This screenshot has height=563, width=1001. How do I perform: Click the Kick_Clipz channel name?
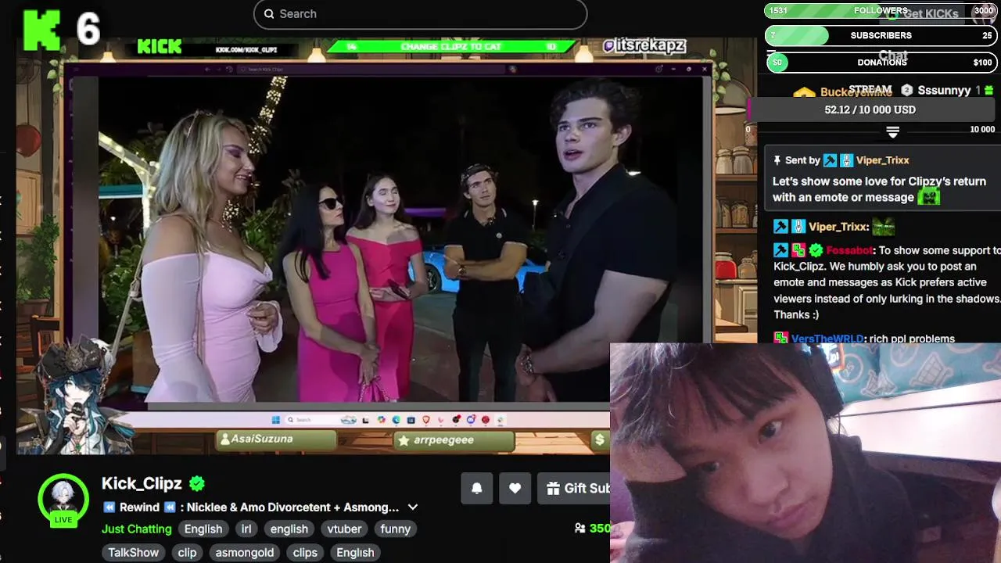point(142,483)
